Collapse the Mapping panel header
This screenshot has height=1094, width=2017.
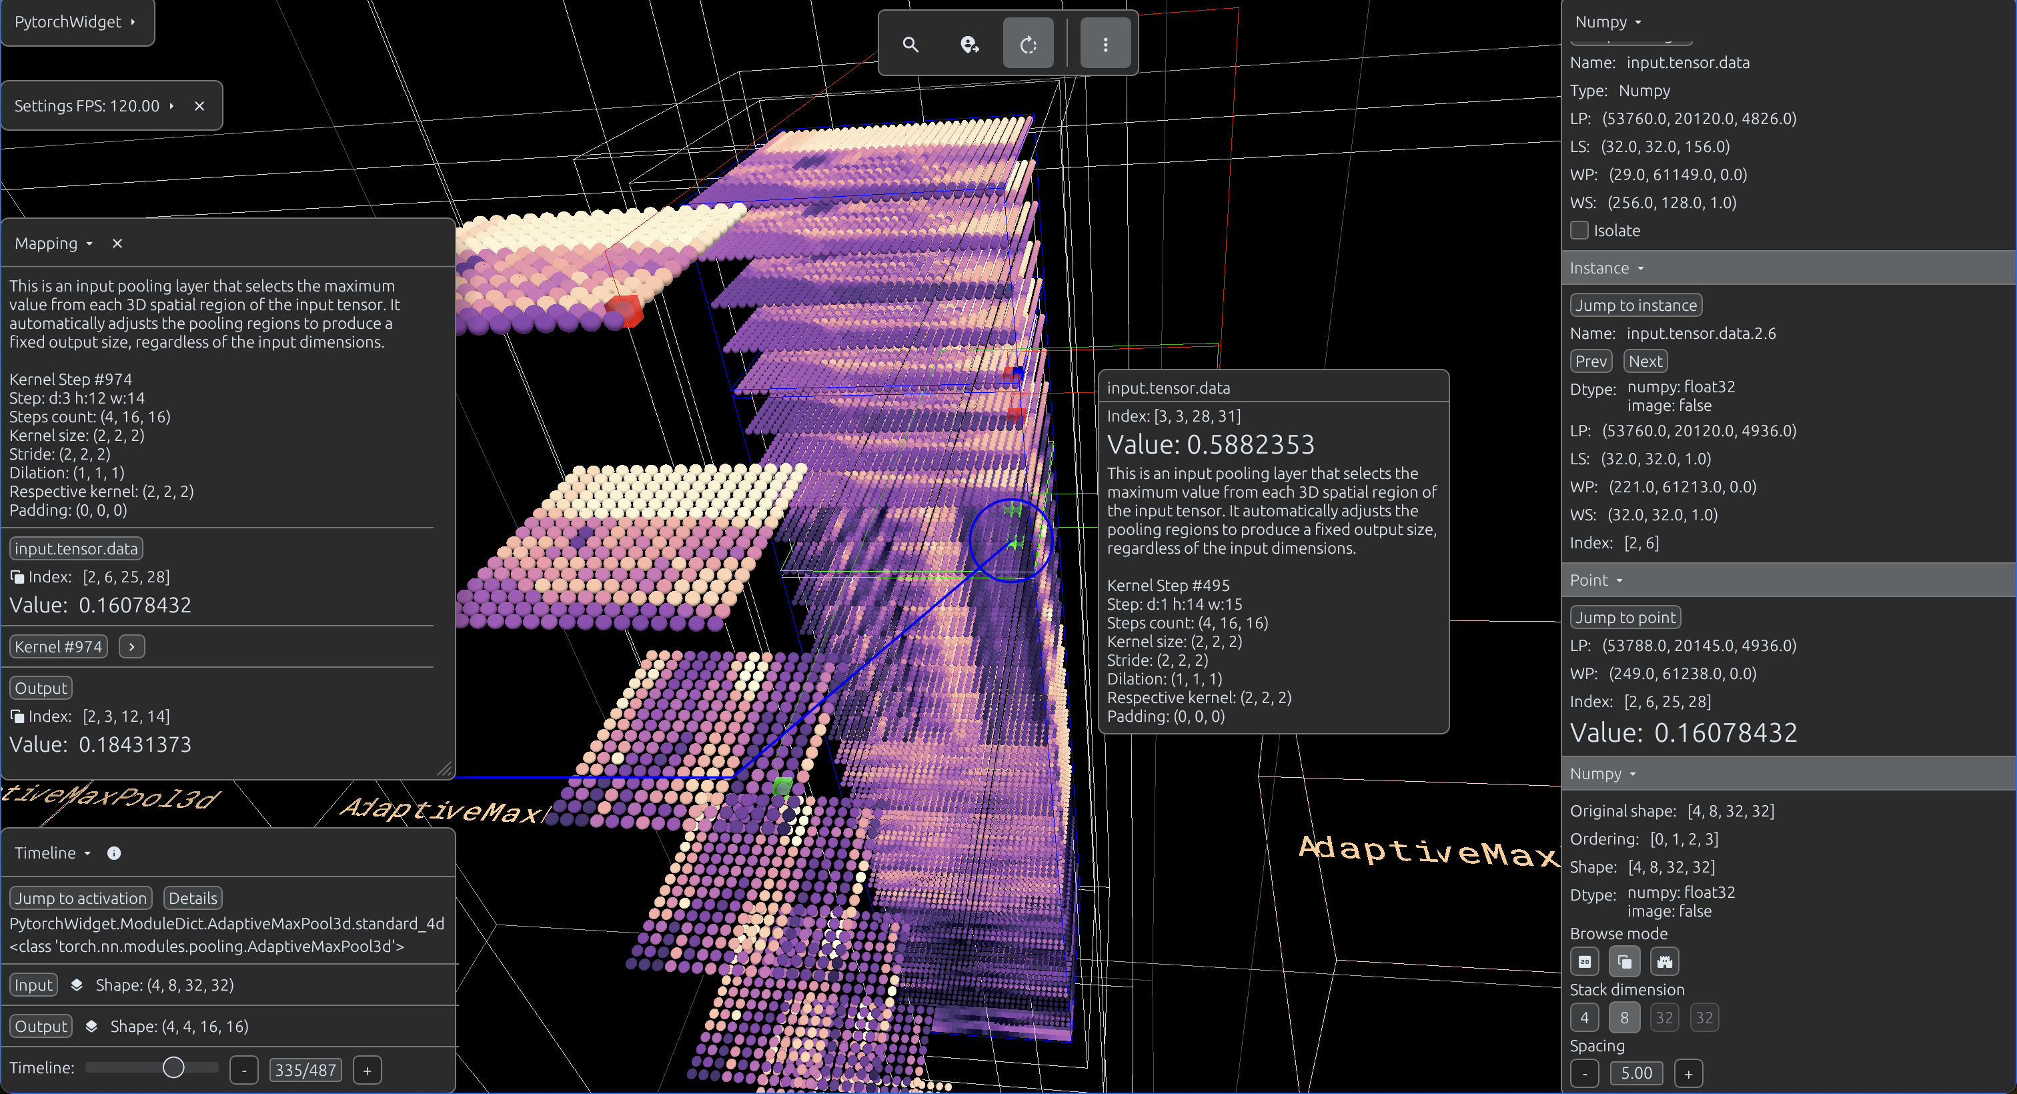coord(54,243)
